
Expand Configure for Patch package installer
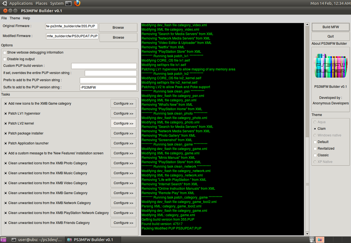point(123,133)
